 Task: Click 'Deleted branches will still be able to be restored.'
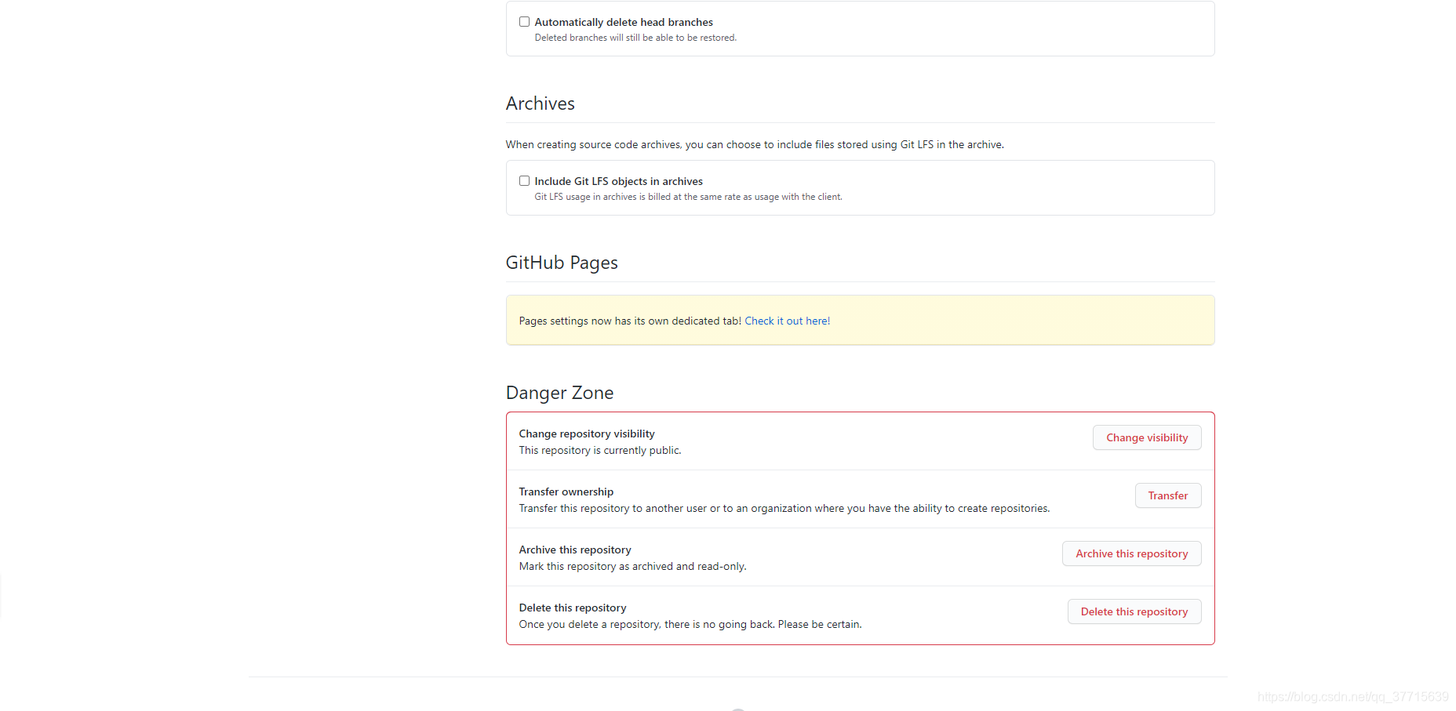[x=635, y=38]
